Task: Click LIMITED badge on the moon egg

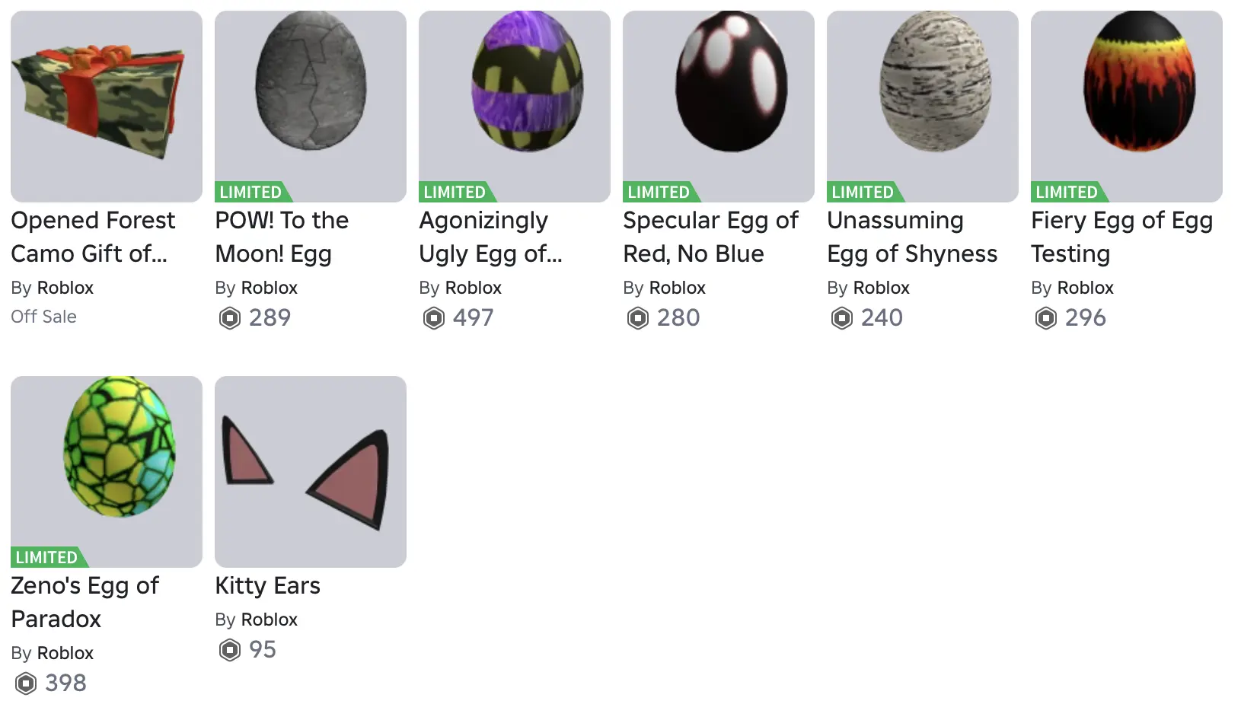Action: click(x=251, y=192)
